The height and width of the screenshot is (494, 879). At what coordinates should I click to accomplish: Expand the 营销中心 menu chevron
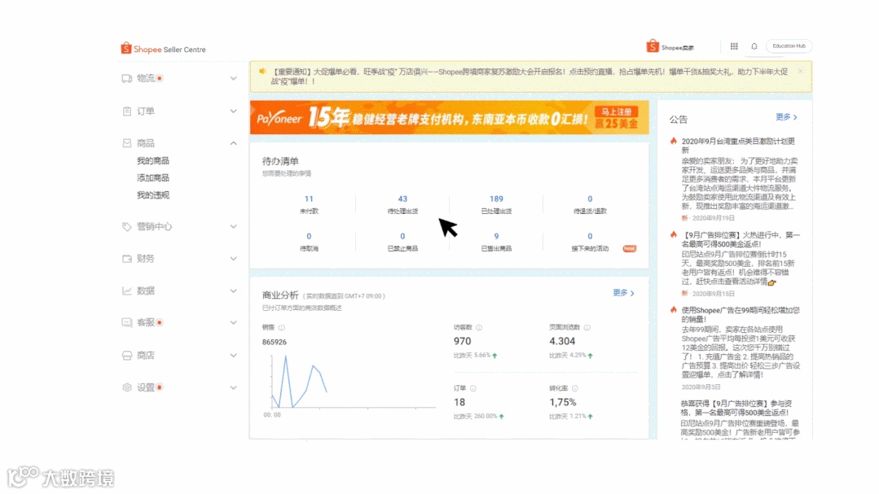tap(233, 226)
